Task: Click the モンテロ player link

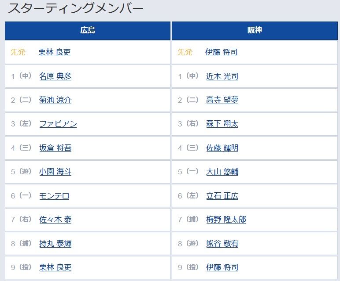Action: click(54, 196)
